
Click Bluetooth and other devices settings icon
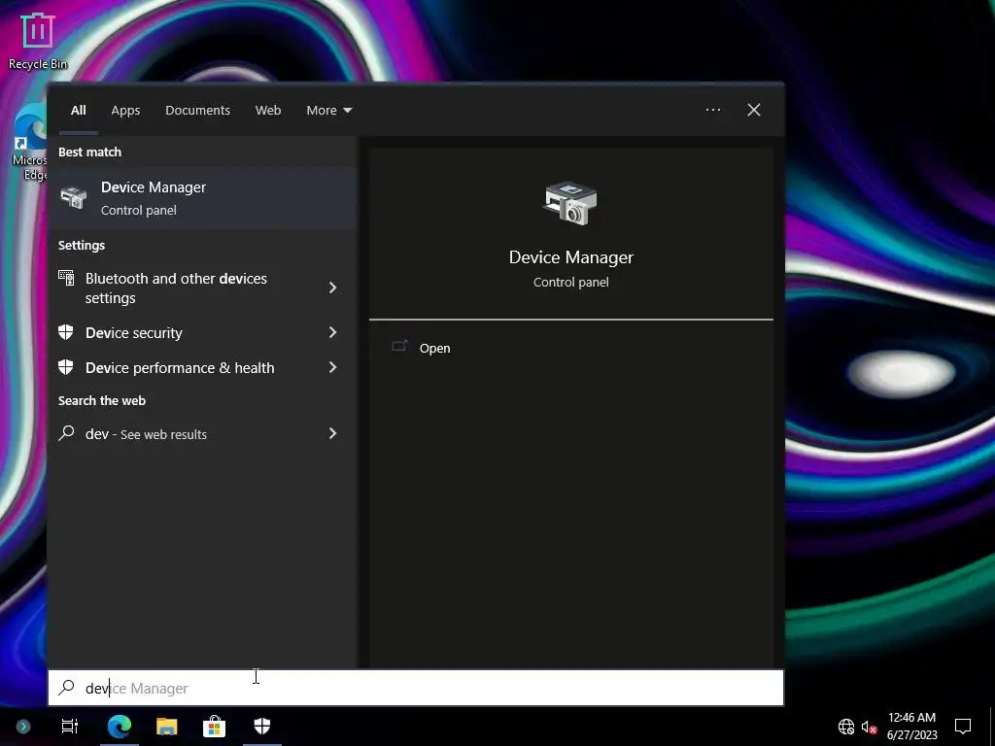click(66, 278)
